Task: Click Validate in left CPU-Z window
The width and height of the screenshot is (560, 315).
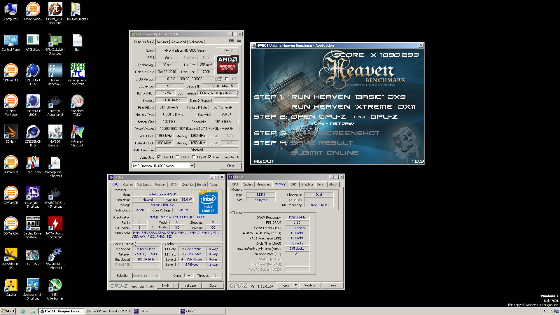Action: 190,286
